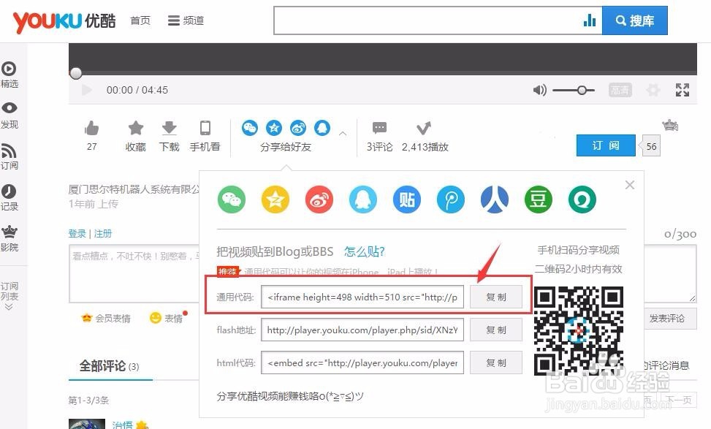Open the 频道 channel menu

pos(186,21)
